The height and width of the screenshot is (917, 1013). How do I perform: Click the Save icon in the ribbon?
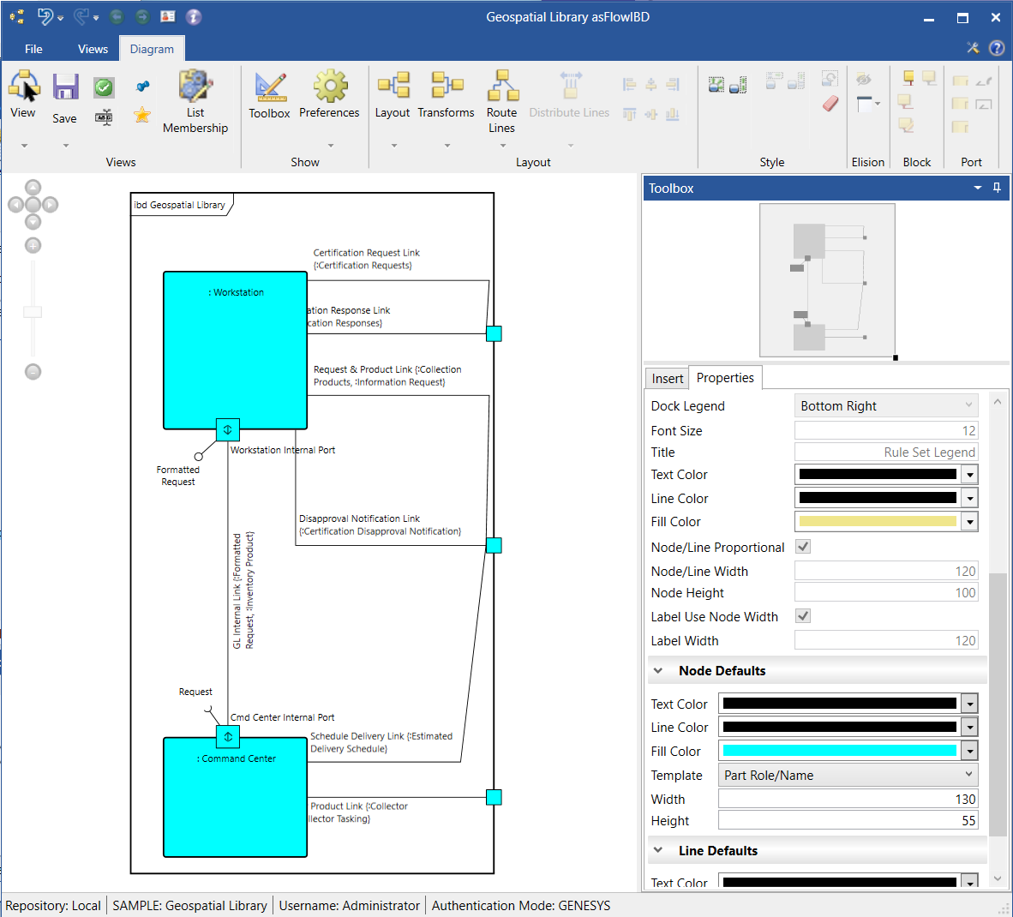(65, 88)
